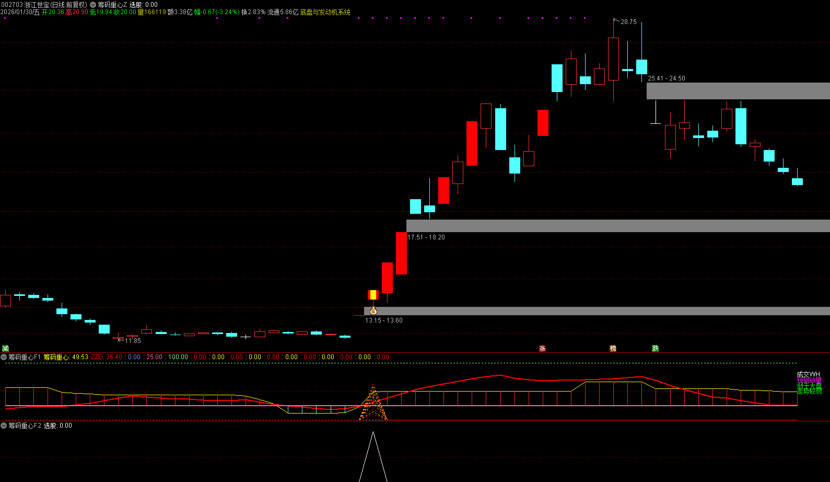This screenshot has width=830, height=482.
Task: Click the 流通5.86亿 float value
Action: (283, 12)
